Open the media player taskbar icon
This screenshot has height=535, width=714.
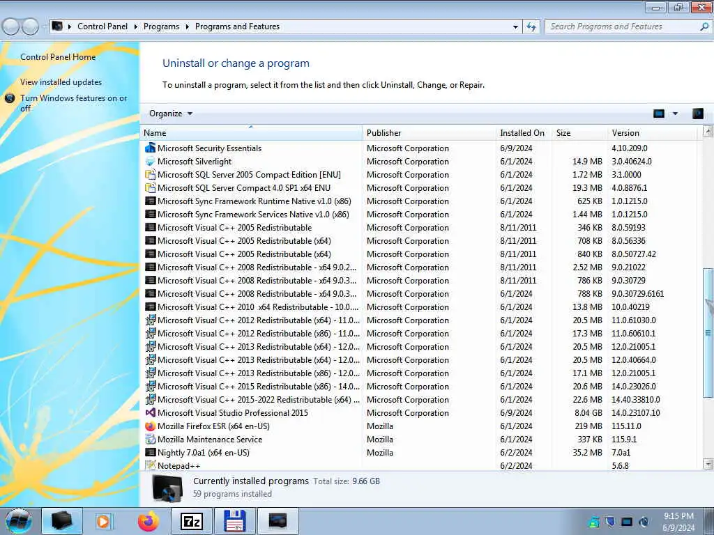coord(103,521)
